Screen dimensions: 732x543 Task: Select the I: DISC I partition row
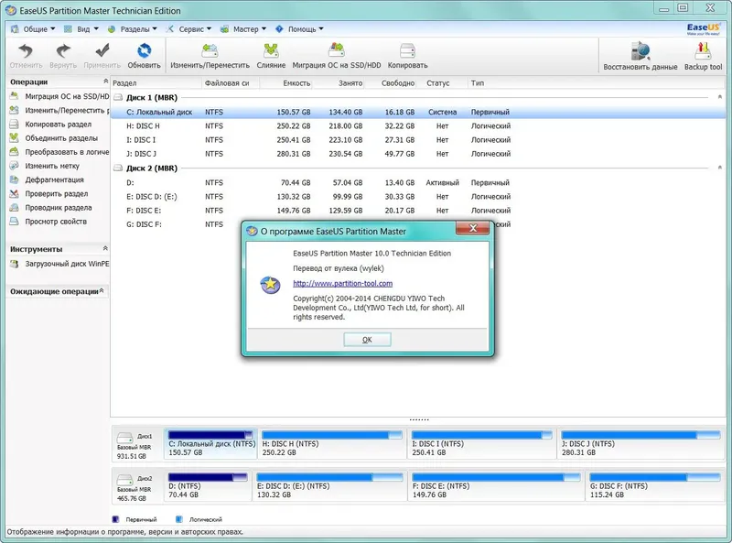click(x=418, y=140)
